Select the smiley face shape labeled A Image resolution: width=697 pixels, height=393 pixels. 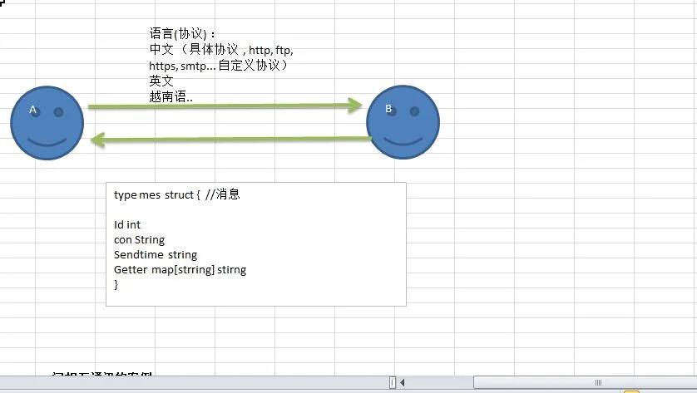(x=47, y=123)
